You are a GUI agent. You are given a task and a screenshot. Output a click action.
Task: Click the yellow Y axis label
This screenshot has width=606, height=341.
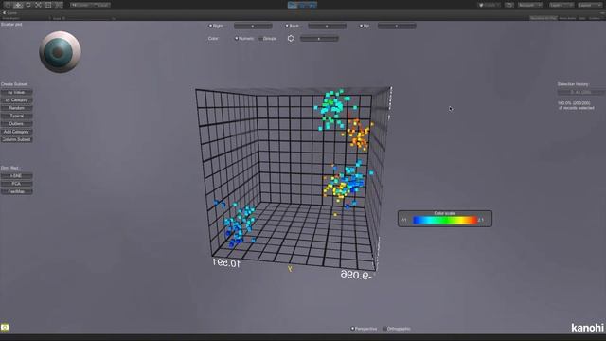290,269
